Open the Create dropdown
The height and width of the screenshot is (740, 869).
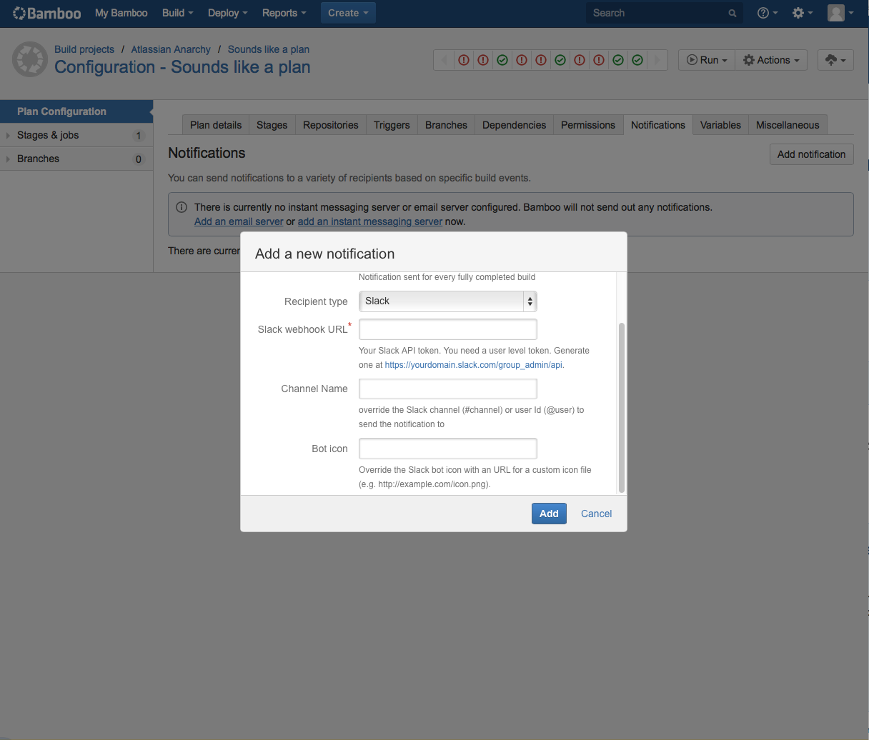[x=348, y=13]
